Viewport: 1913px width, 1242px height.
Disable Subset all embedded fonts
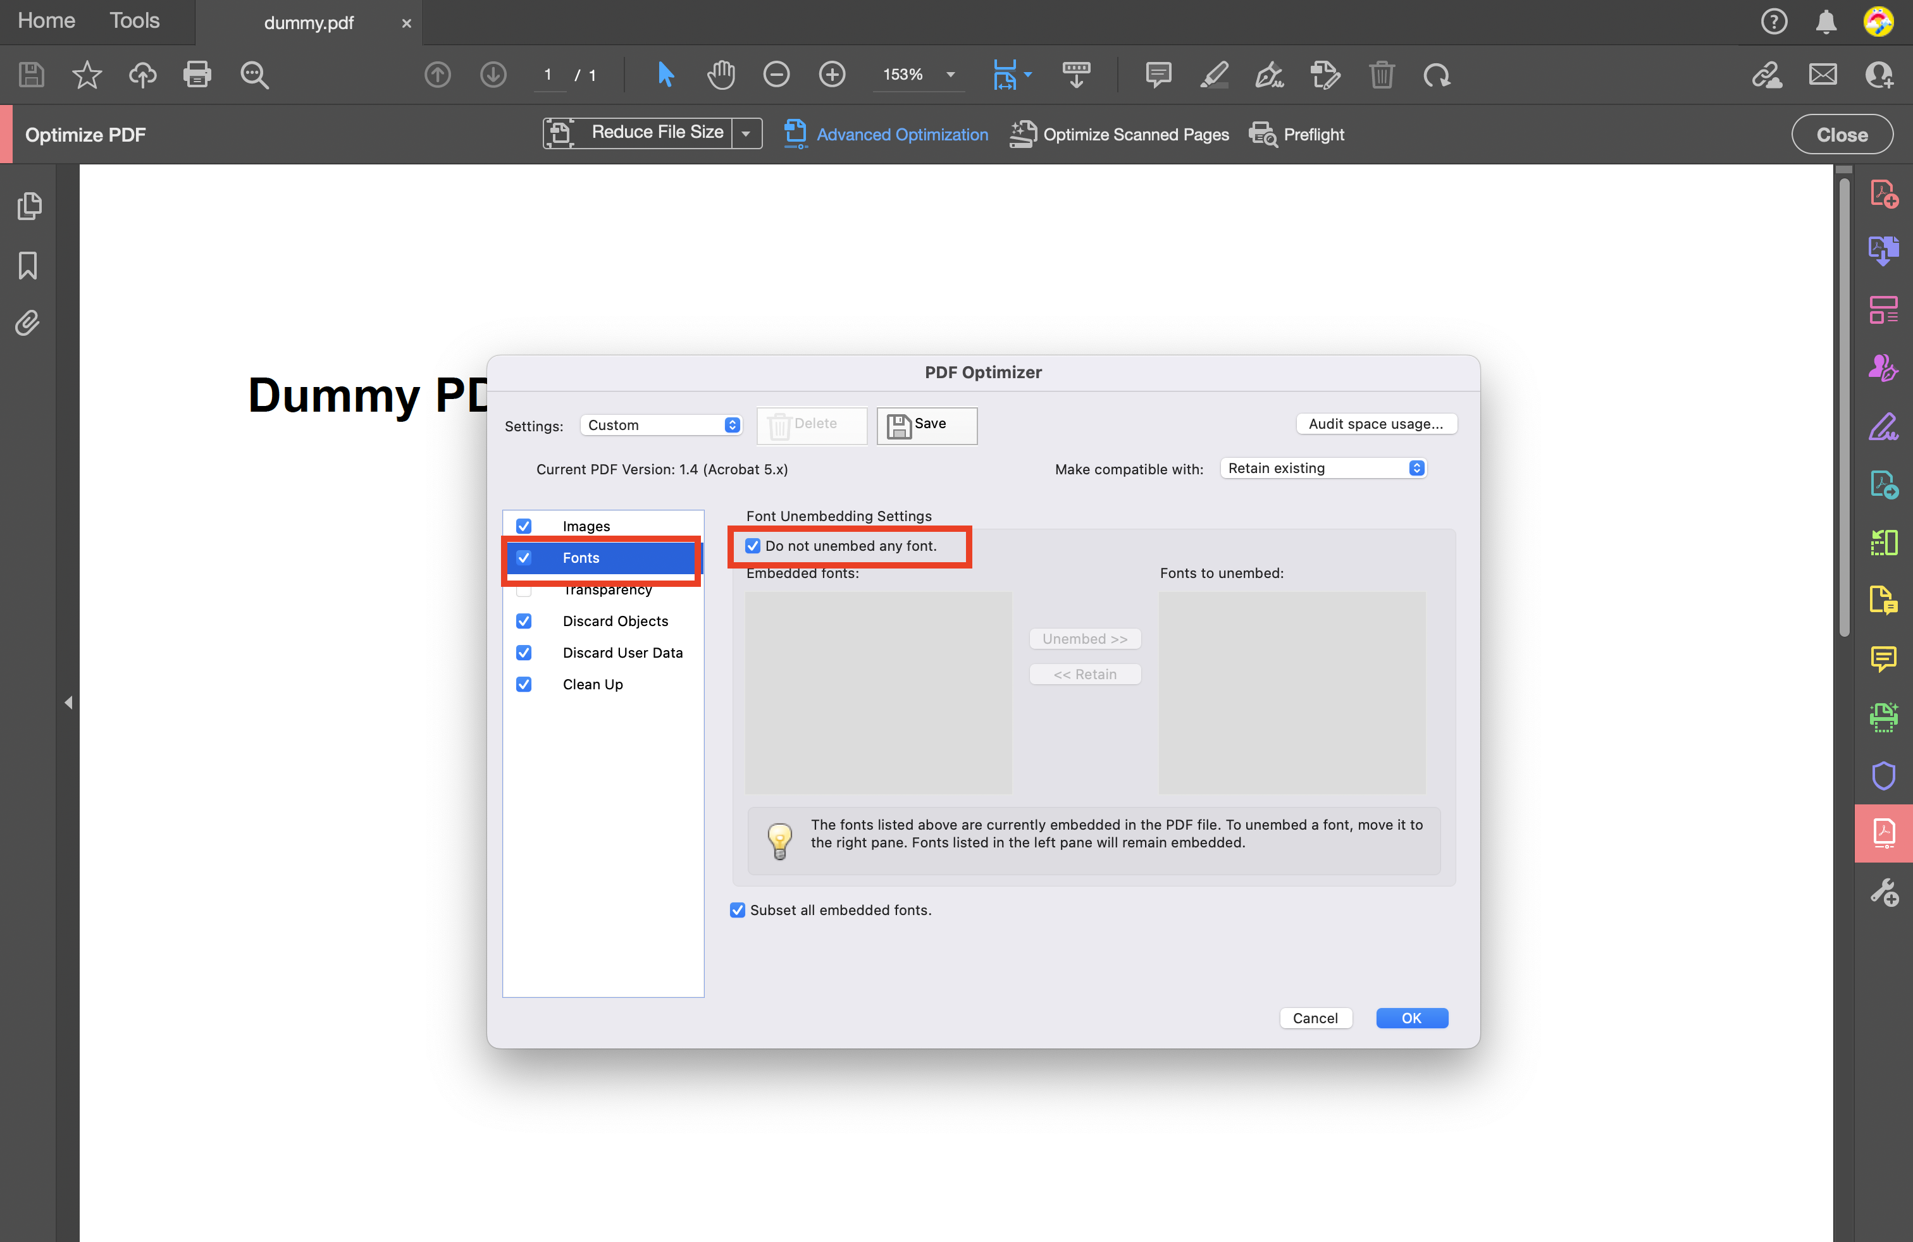point(738,909)
